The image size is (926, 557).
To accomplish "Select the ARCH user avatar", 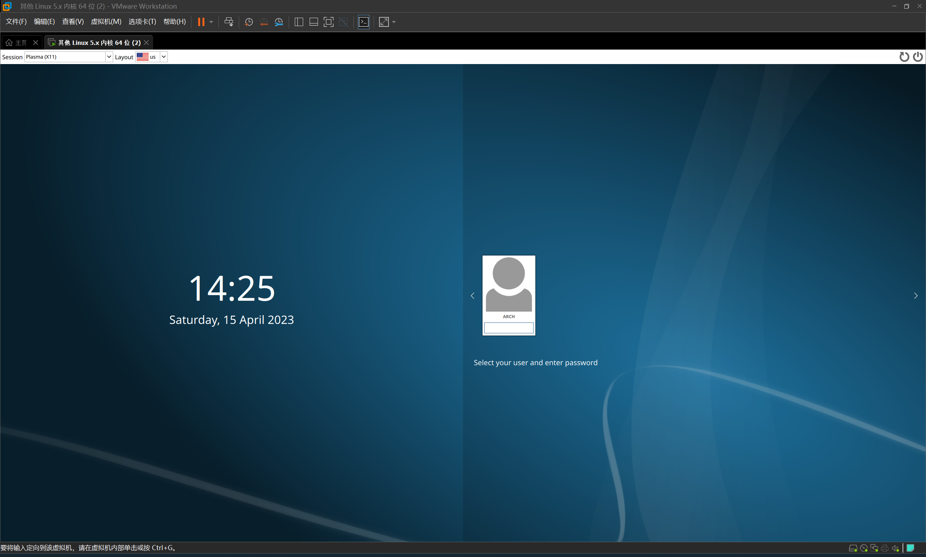I will pos(508,284).
